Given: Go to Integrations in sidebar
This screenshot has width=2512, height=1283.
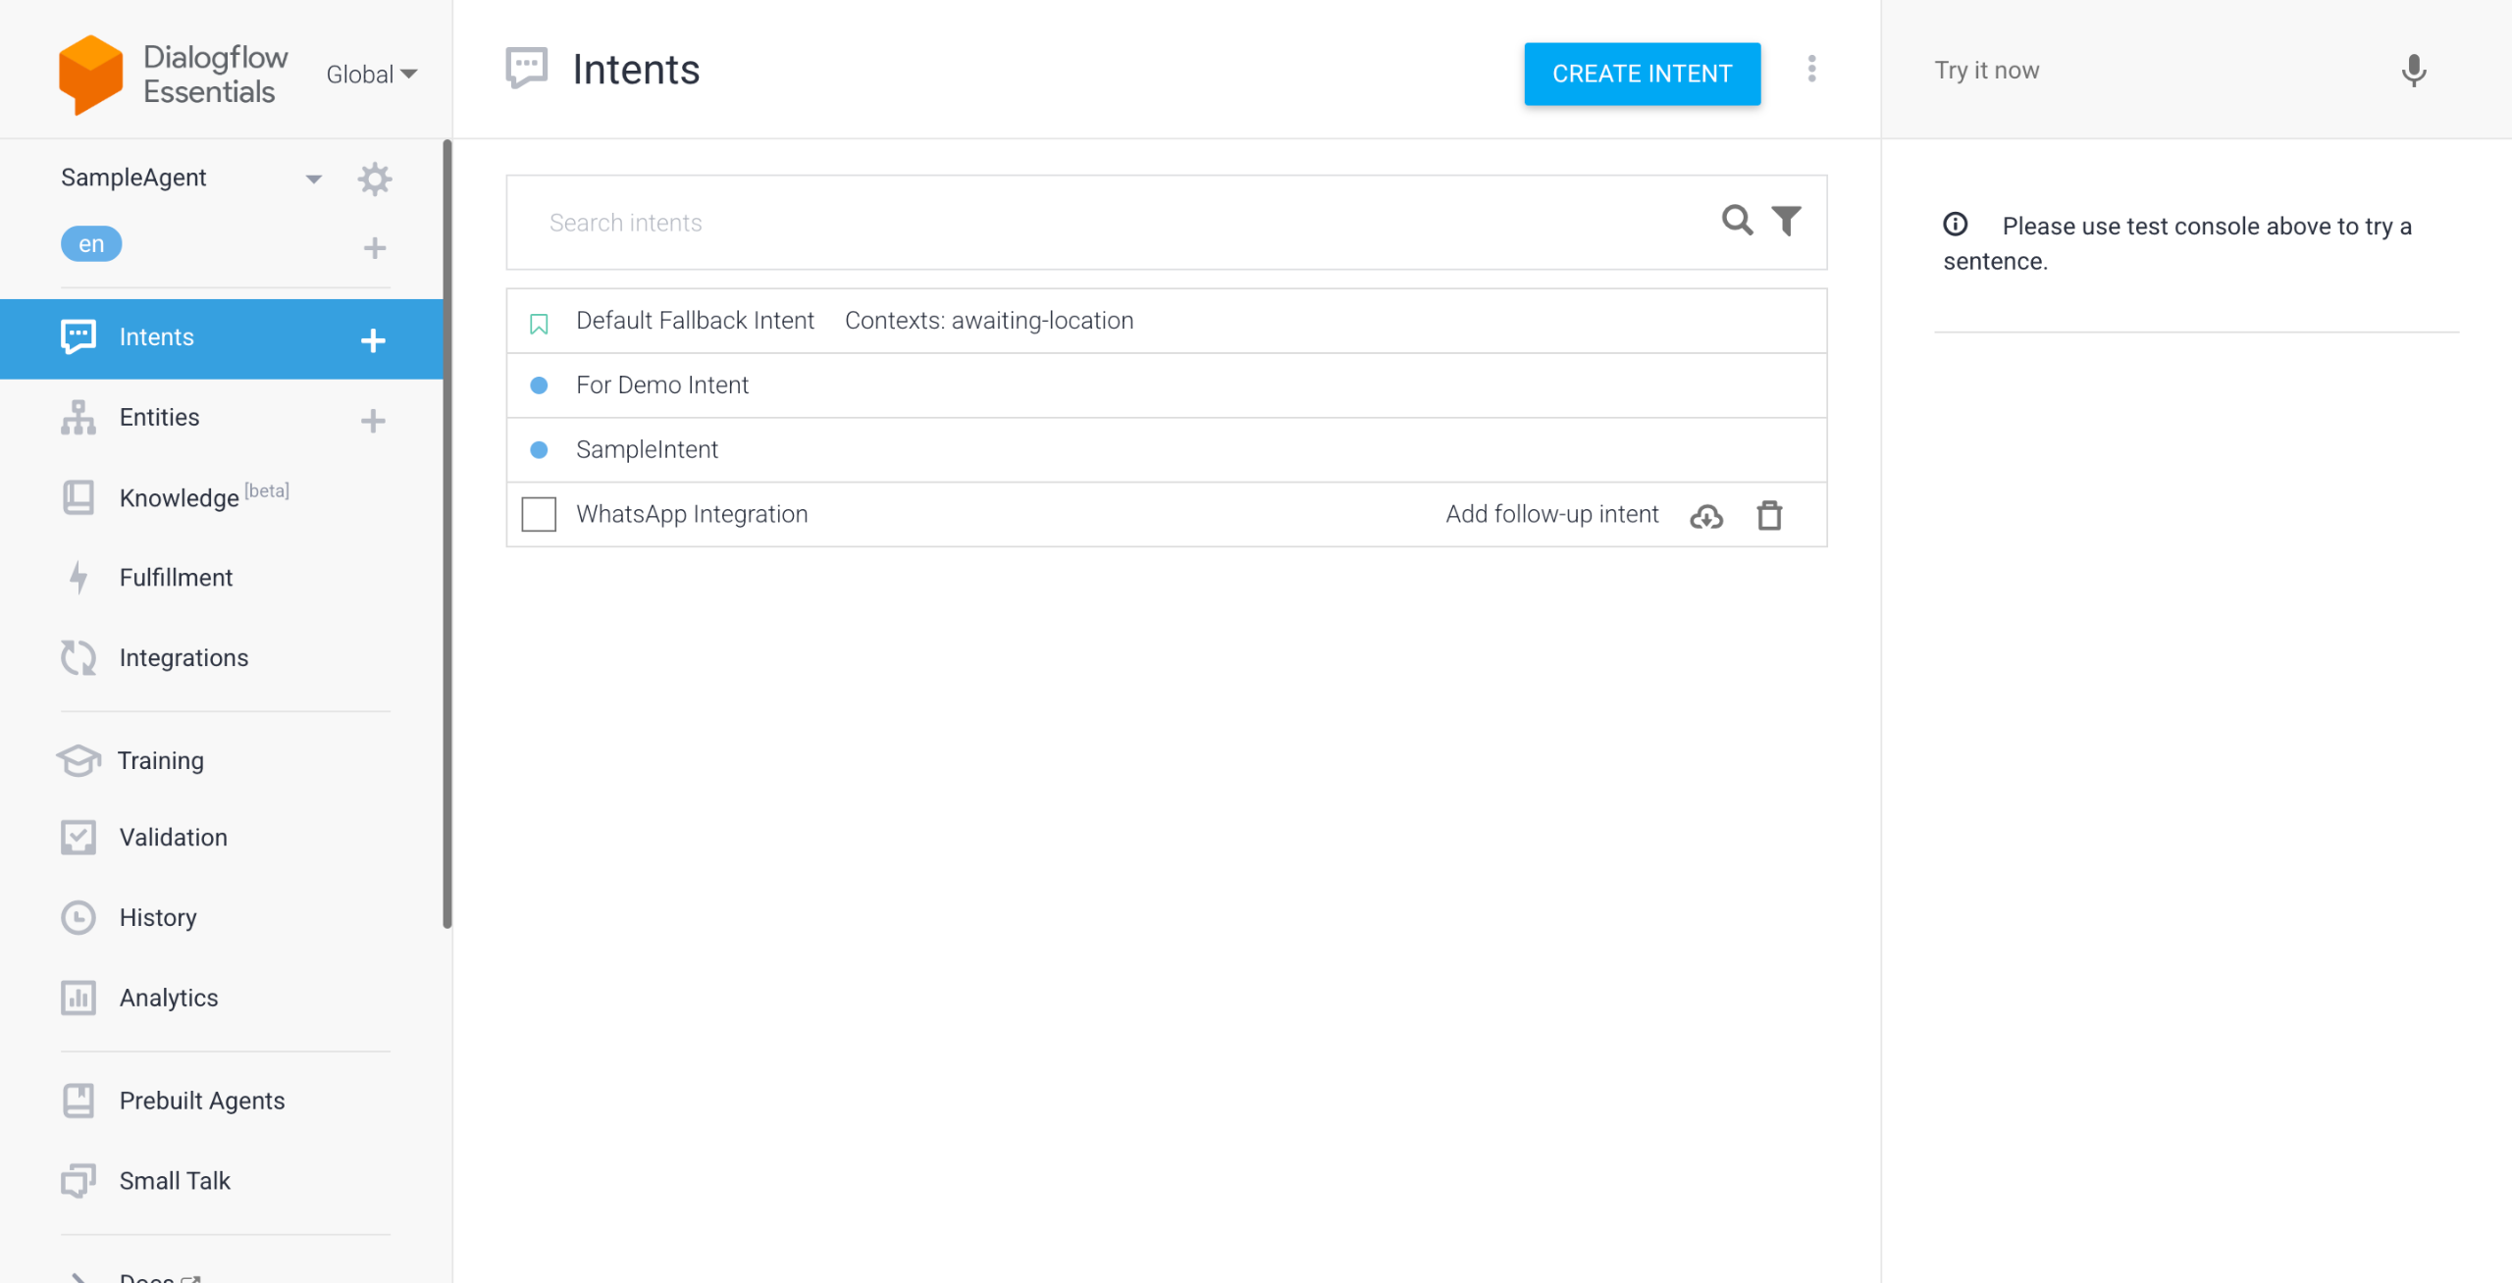Looking at the screenshot, I should tap(183, 658).
